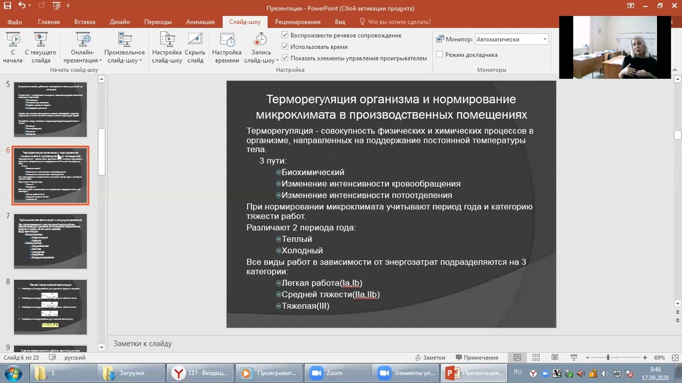Image resolution: width=682 pixels, height=383 pixels.
Task: Open ribbon display options icon
Action: pyautogui.click(x=631, y=6)
